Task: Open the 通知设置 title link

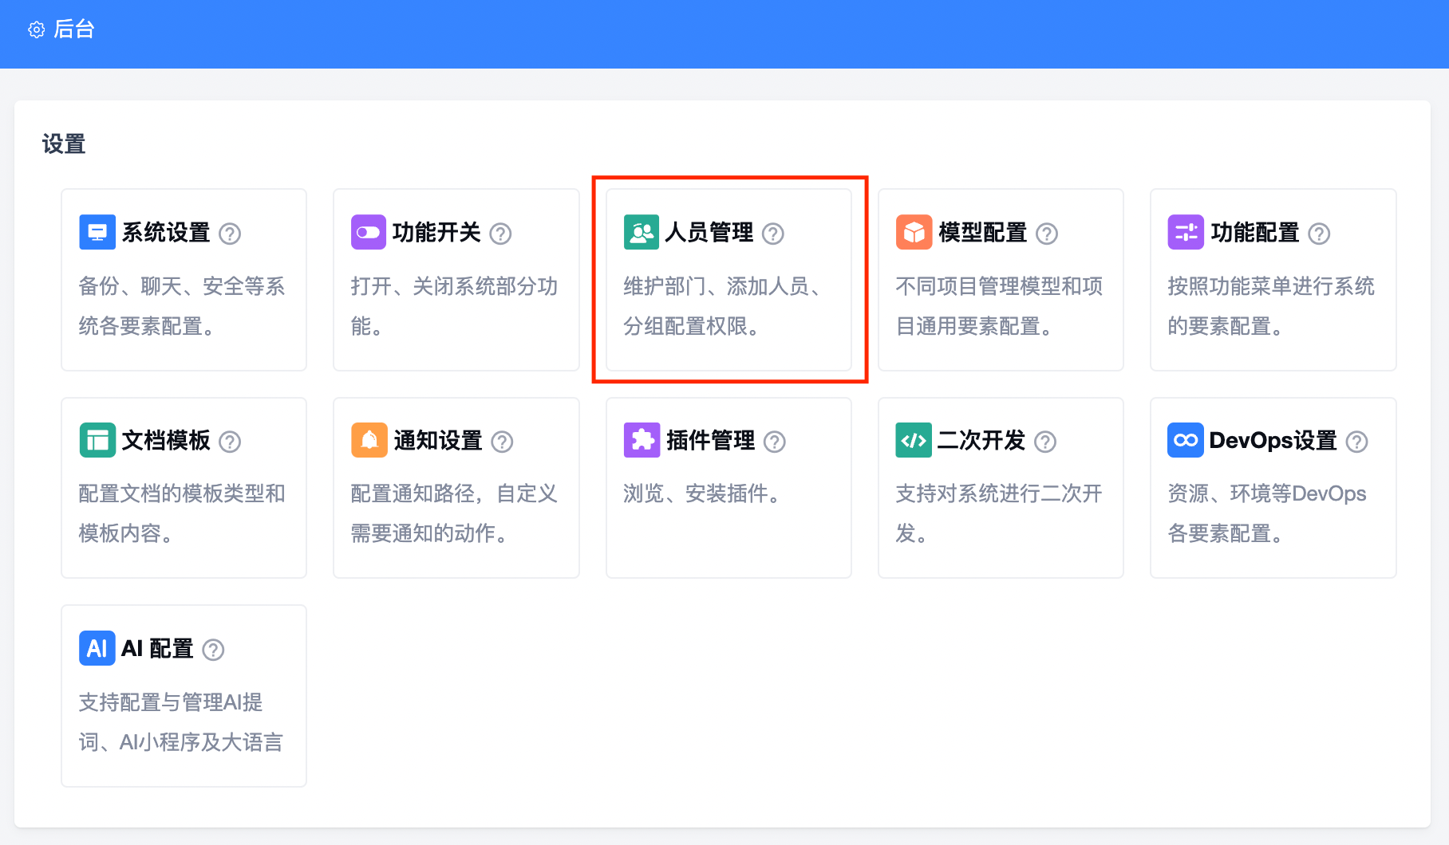Action: 438,440
